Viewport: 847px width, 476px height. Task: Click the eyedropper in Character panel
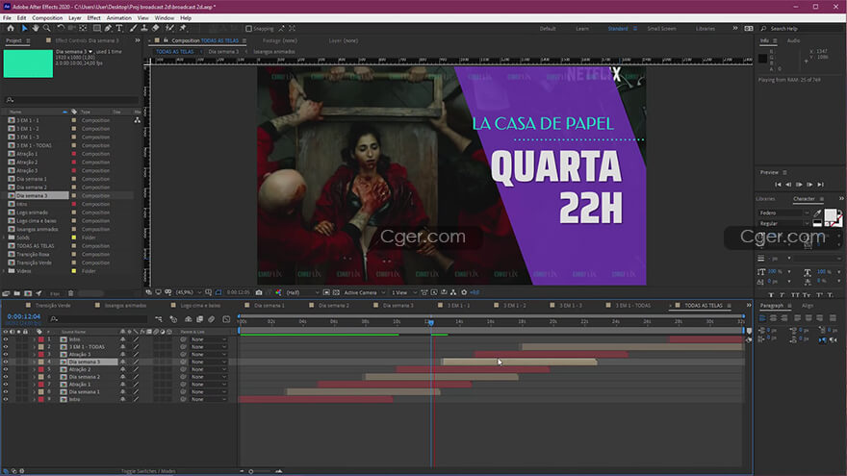tap(817, 213)
